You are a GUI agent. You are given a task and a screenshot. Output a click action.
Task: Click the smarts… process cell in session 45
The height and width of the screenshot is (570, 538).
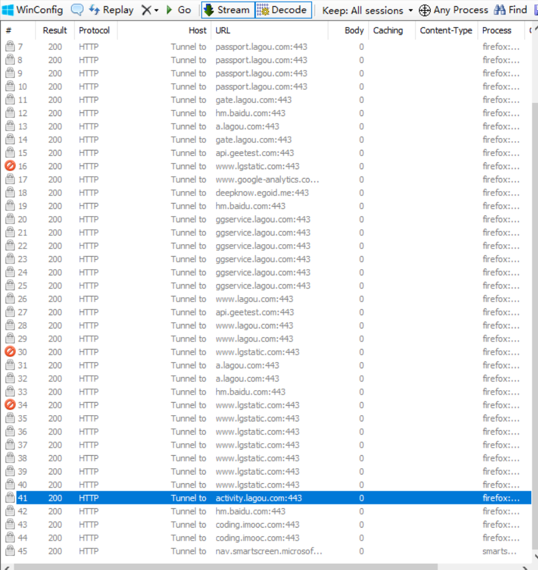(499, 551)
